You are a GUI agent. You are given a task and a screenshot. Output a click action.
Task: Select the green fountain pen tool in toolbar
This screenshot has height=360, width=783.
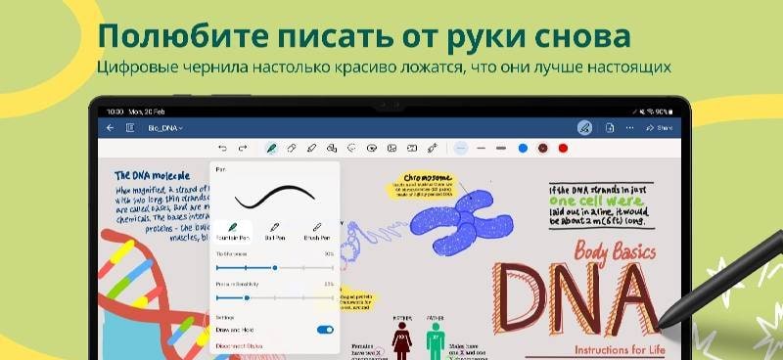click(271, 149)
